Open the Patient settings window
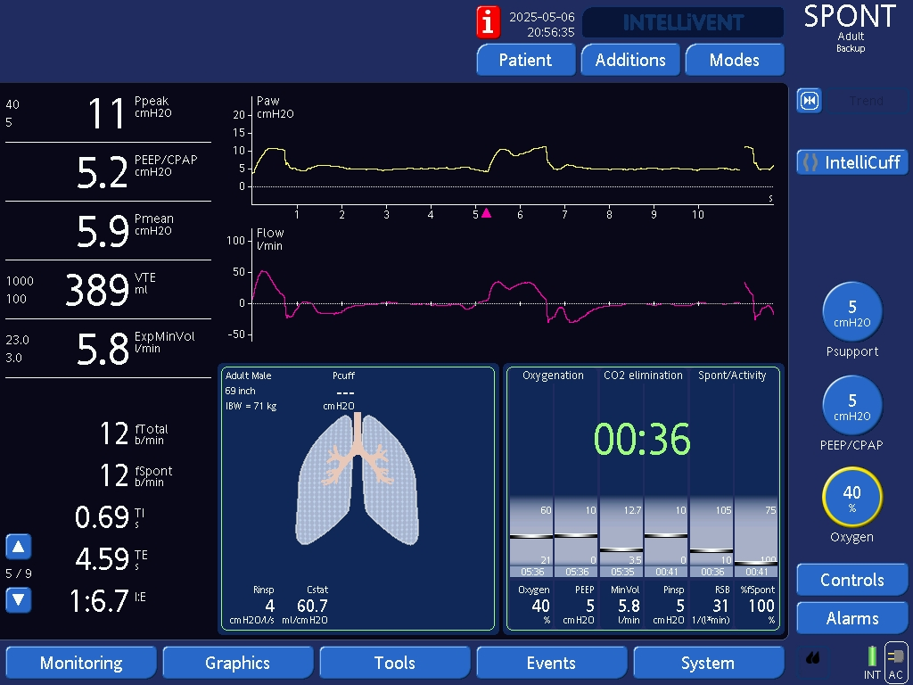The width and height of the screenshot is (913, 685). tap(525, 60)
